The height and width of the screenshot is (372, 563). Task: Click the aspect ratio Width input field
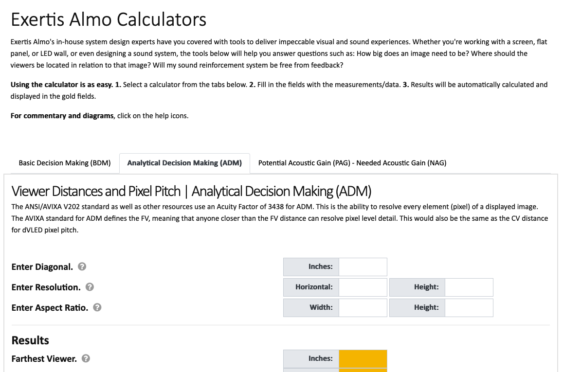click(x=363, y=307)
